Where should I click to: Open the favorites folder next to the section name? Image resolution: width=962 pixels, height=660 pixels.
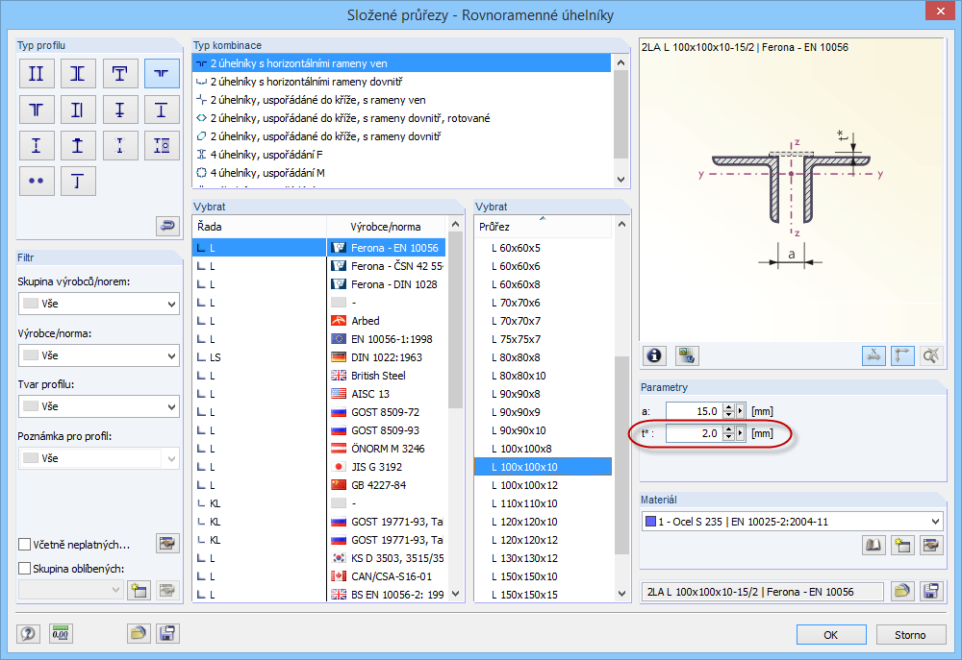click(x=902, y=592)
